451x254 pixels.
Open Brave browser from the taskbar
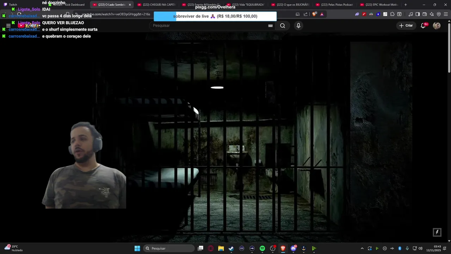(283, 248)
